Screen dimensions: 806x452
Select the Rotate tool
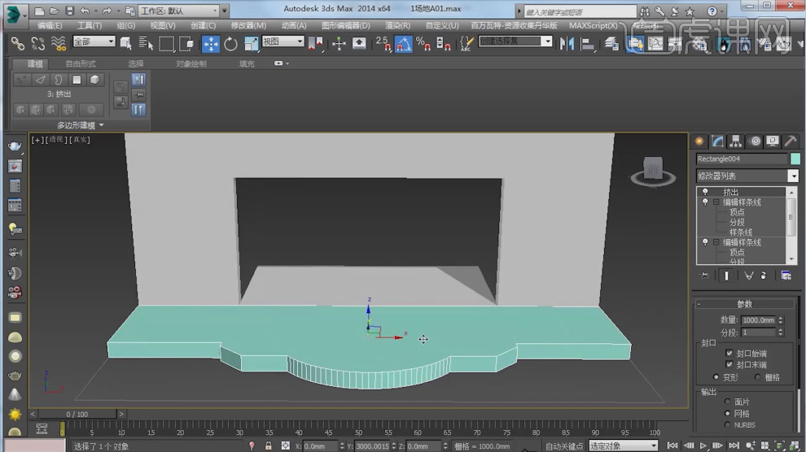(230, 44)
